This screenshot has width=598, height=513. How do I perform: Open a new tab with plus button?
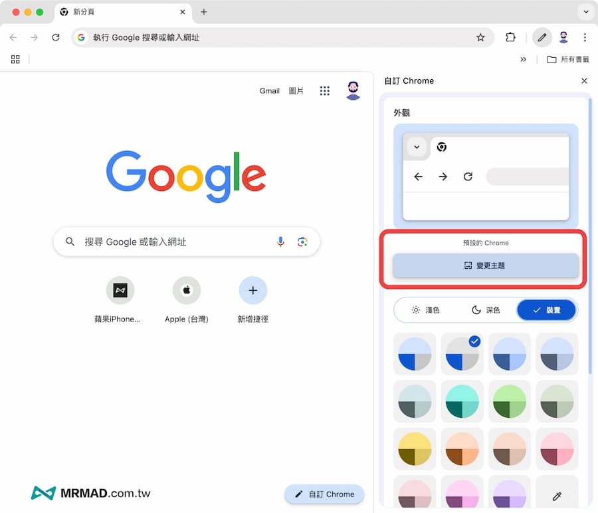(x=204, y=12)
